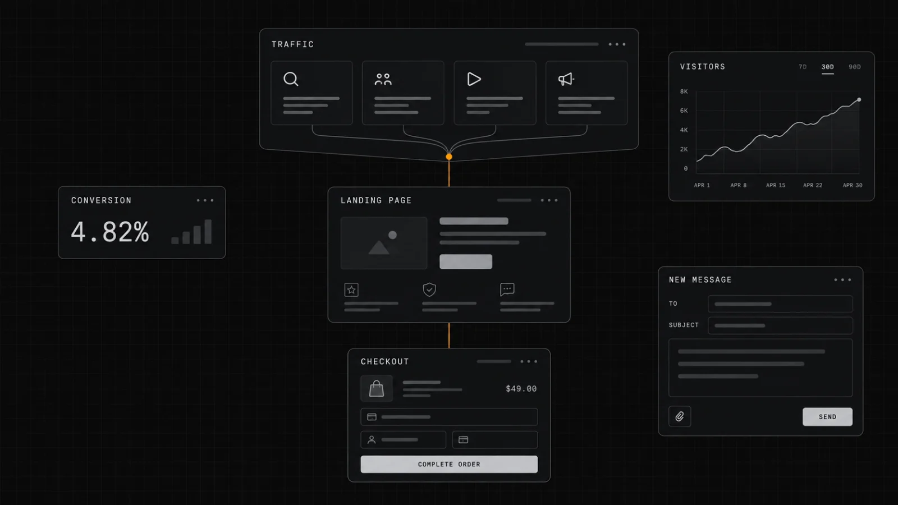Open Checkout card three-dot menu
The image size is (898, 505).
coord(529,361)
